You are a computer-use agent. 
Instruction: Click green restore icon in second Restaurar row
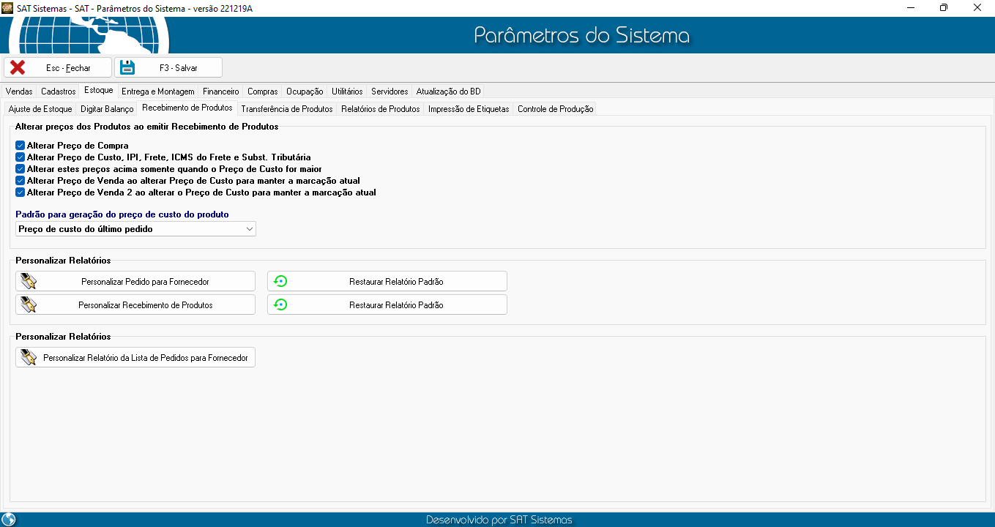tap(280, 305)
